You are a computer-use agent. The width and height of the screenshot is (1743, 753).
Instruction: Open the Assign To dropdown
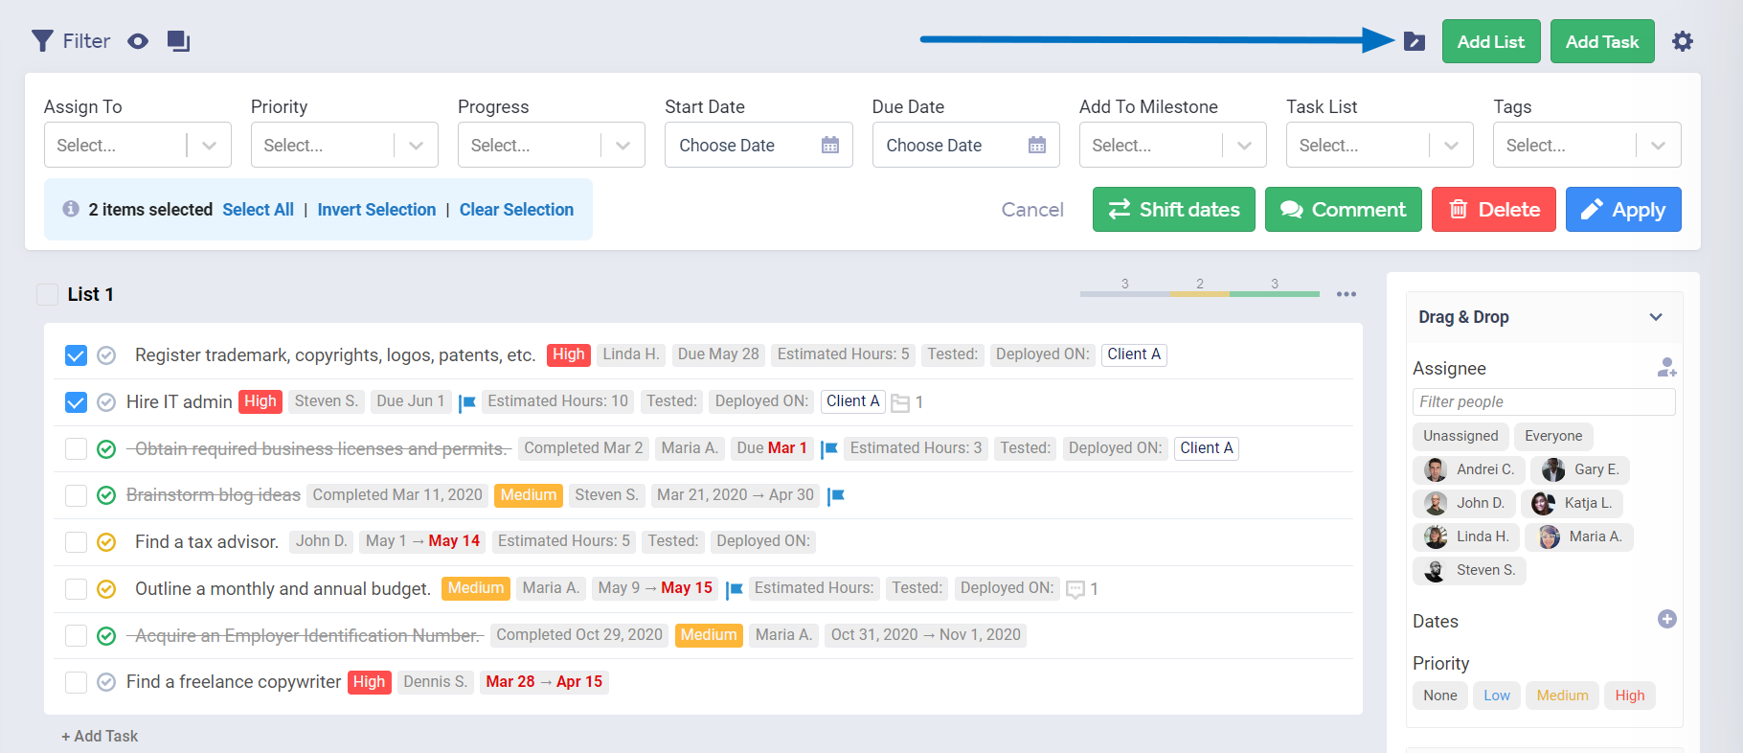(137, 146)
